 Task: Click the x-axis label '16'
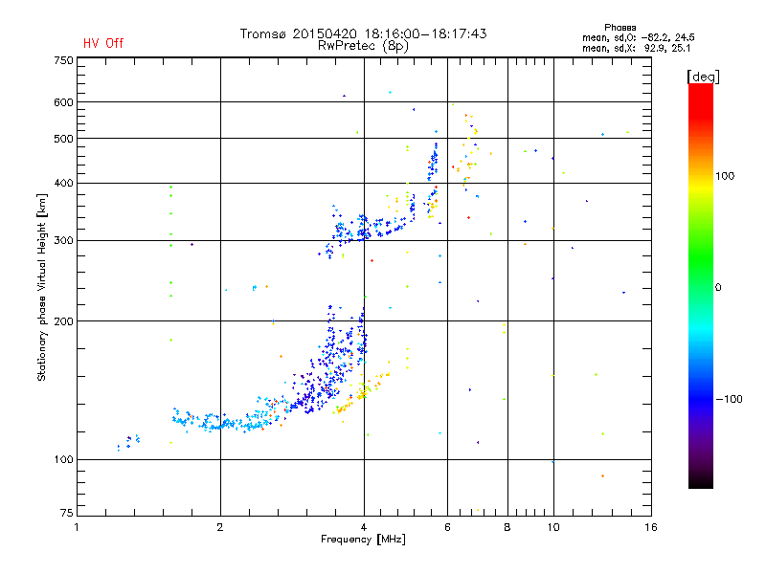(651, 527)
